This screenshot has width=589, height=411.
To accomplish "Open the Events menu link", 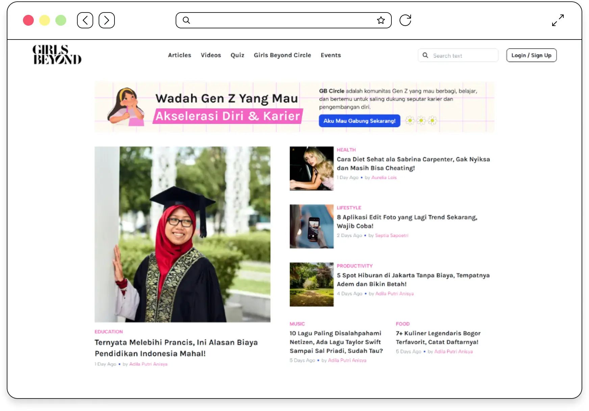I will coord(331,55).
